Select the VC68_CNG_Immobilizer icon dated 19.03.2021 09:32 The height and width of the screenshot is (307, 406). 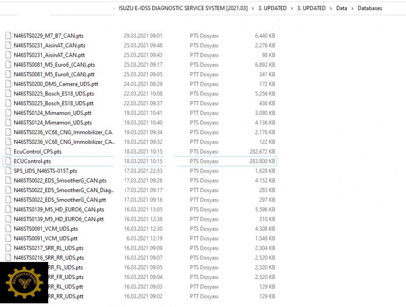[8, 142]
